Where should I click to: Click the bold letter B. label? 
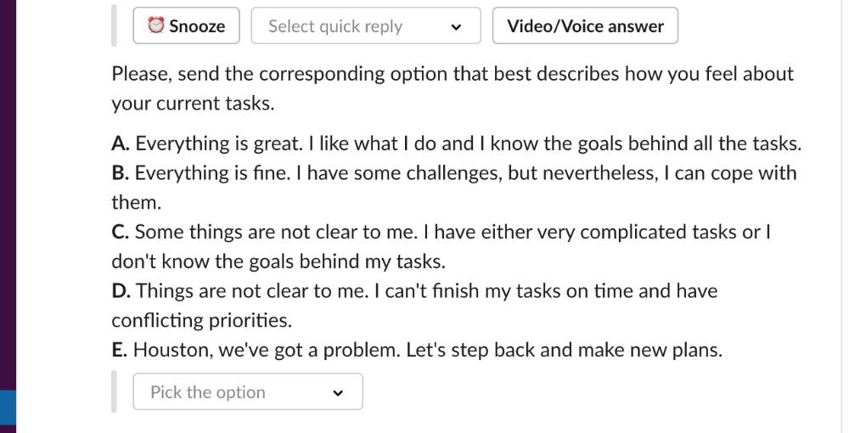(x=121, y=173)
